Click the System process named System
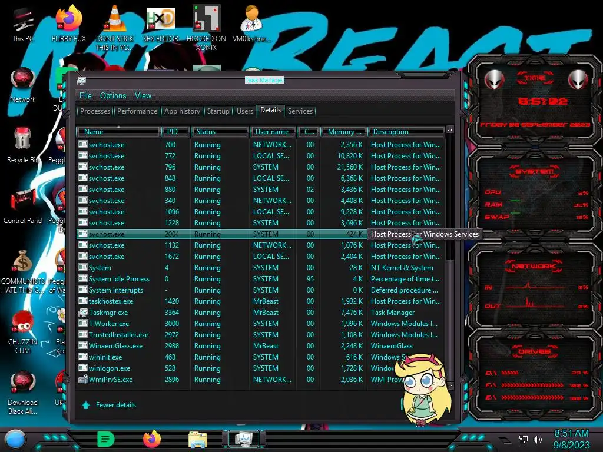 (100, 268)
